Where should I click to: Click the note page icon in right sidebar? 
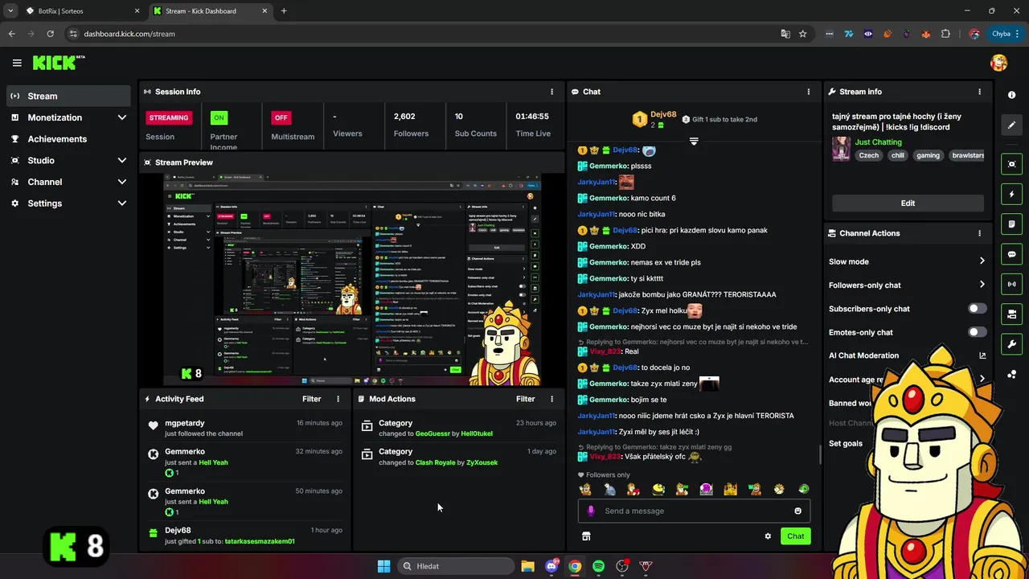coord(1011,224)
